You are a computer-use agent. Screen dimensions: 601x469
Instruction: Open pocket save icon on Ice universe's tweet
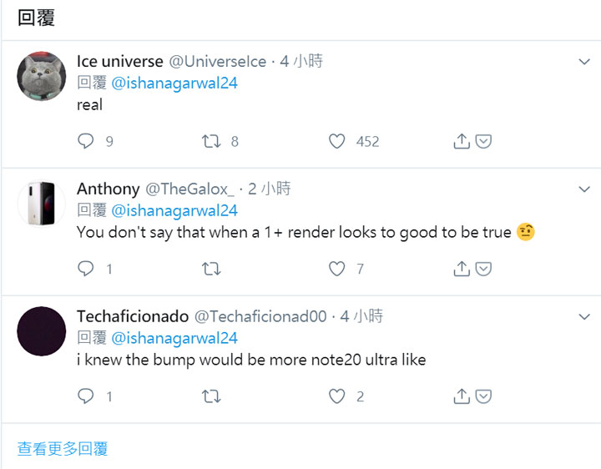[483, 142]
